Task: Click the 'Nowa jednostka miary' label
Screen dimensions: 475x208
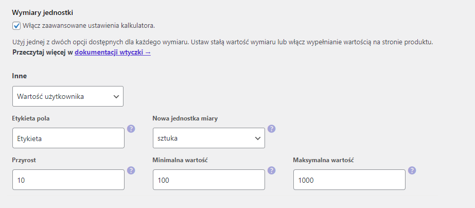Action: pos(185,118)
